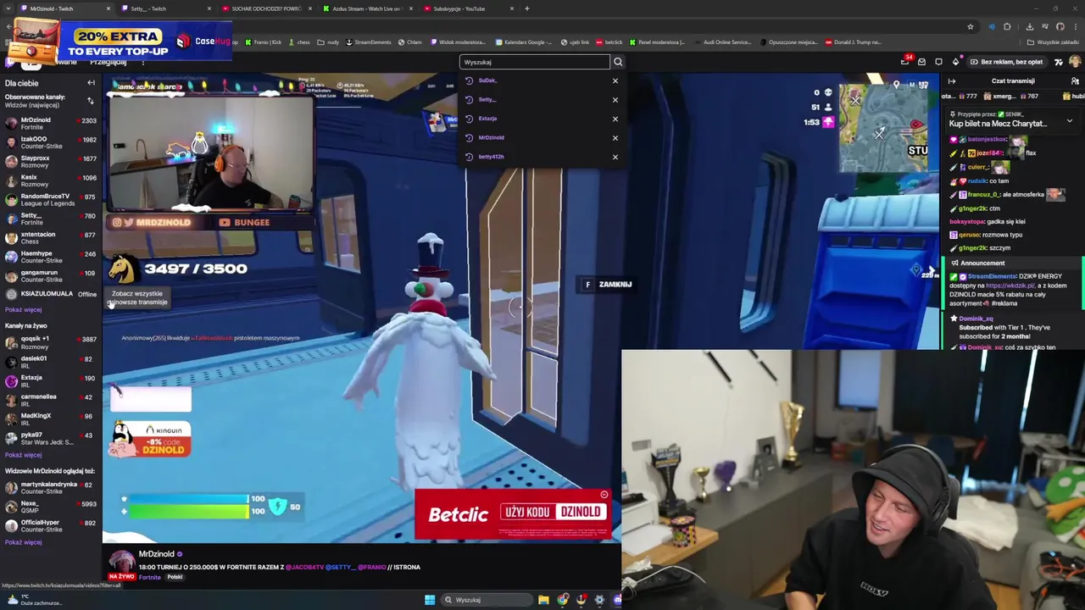
Task: Open Chrome icon in taskbar
Action: click(x=563, y=600)
